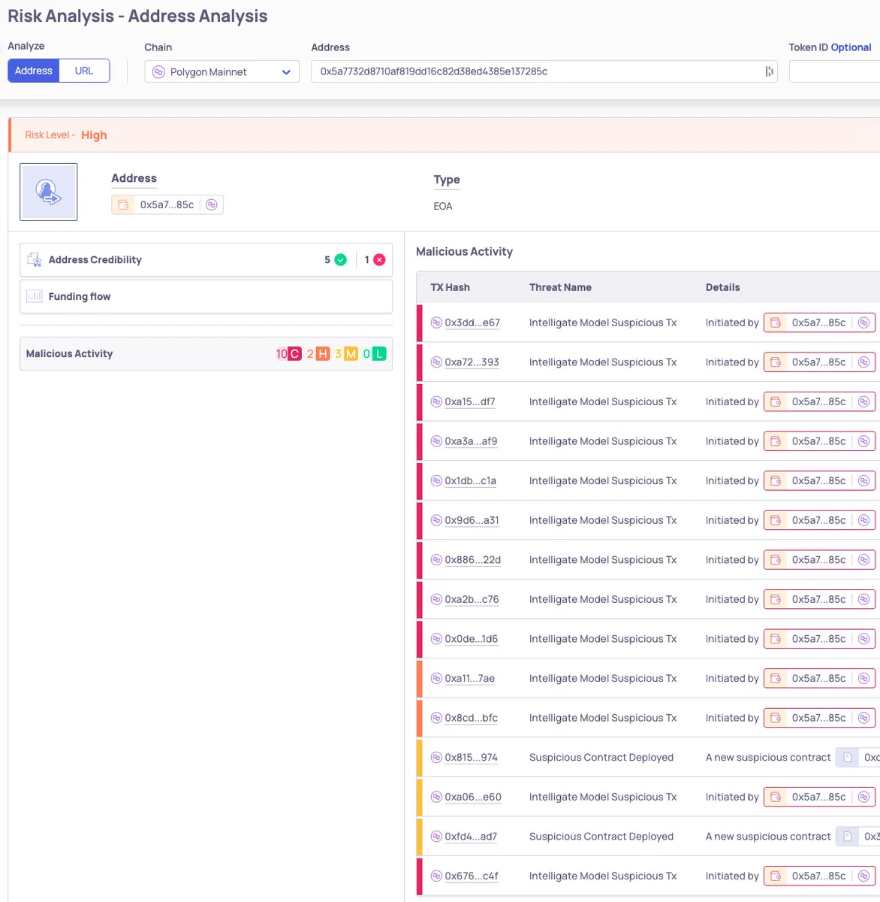This screenshot has height=902, width=880.
Task: Open transaction 0x3dd...e67
Action: pyautogui.click(x=472, y=322)
